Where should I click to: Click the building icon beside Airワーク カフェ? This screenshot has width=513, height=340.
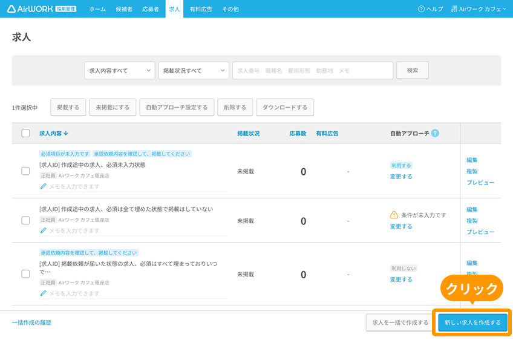(x=454, y=9)
